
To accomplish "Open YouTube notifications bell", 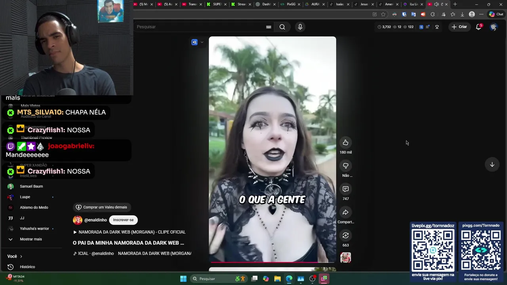I will pos(478,27).
